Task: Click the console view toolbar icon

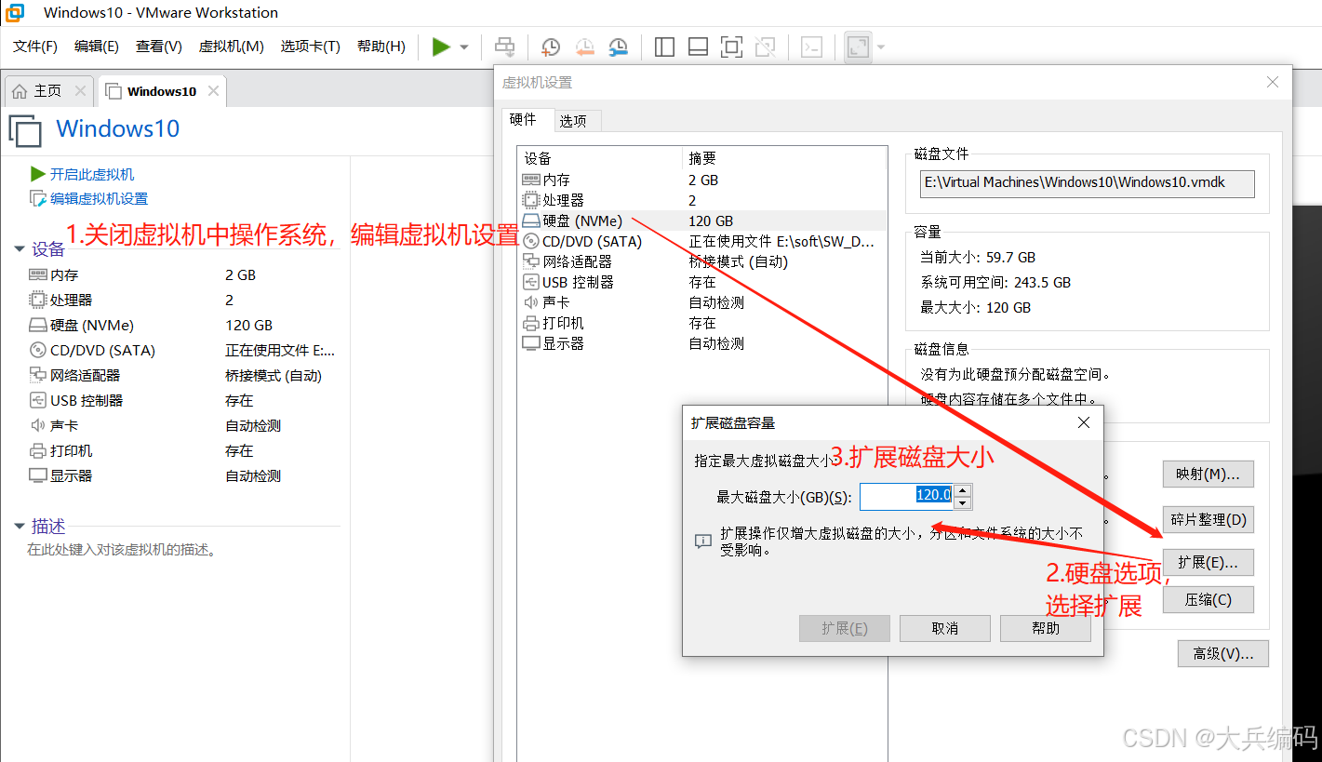Action: pyautogui.click(x=811, y=47)
